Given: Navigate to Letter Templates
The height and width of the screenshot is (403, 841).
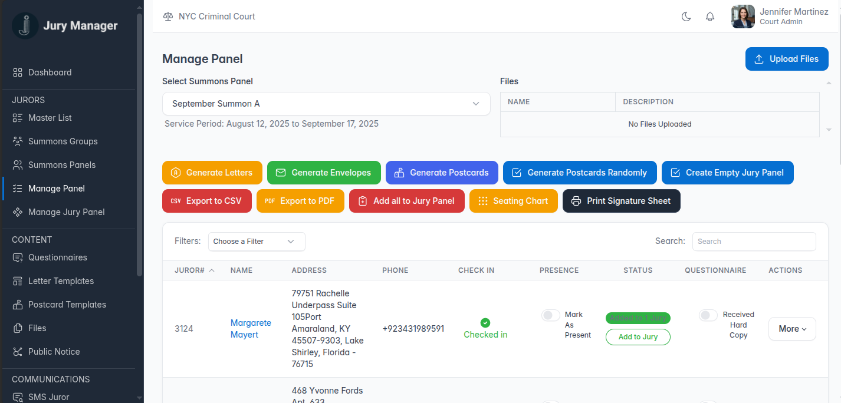Looking at the screenshot, I should (61, 281).
